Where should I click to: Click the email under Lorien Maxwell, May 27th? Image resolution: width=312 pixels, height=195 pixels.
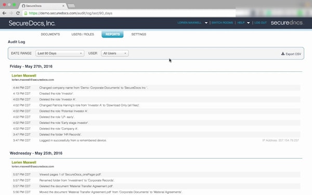pos(33,80)
